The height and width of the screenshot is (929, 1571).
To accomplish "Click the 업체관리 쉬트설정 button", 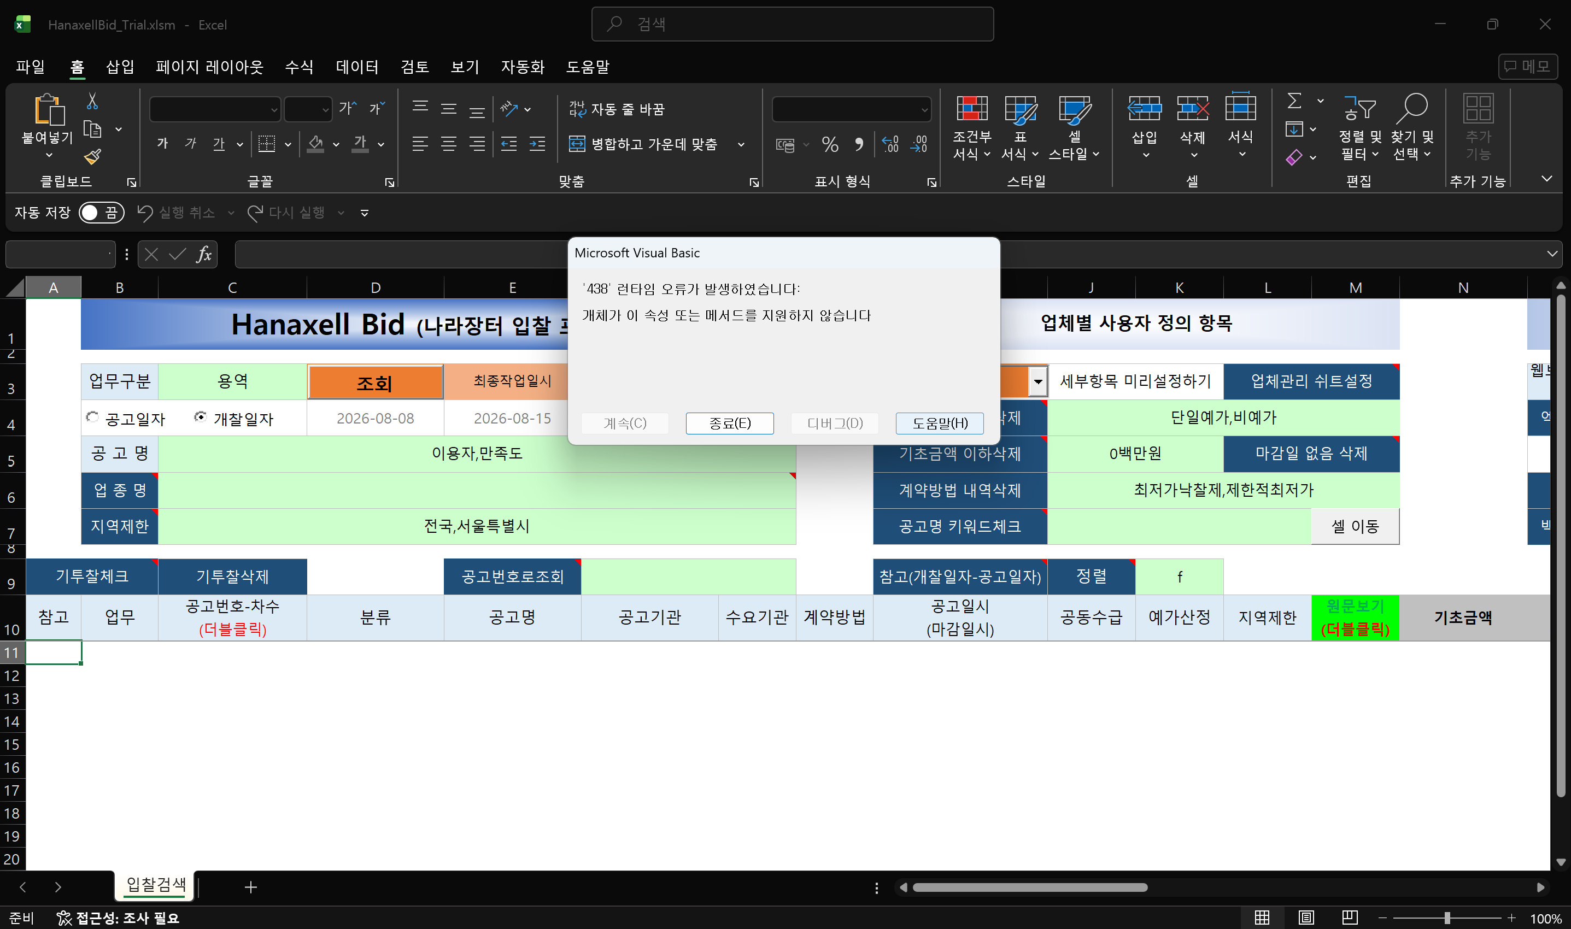I will pyautogui.click(x=1311, y=381).
